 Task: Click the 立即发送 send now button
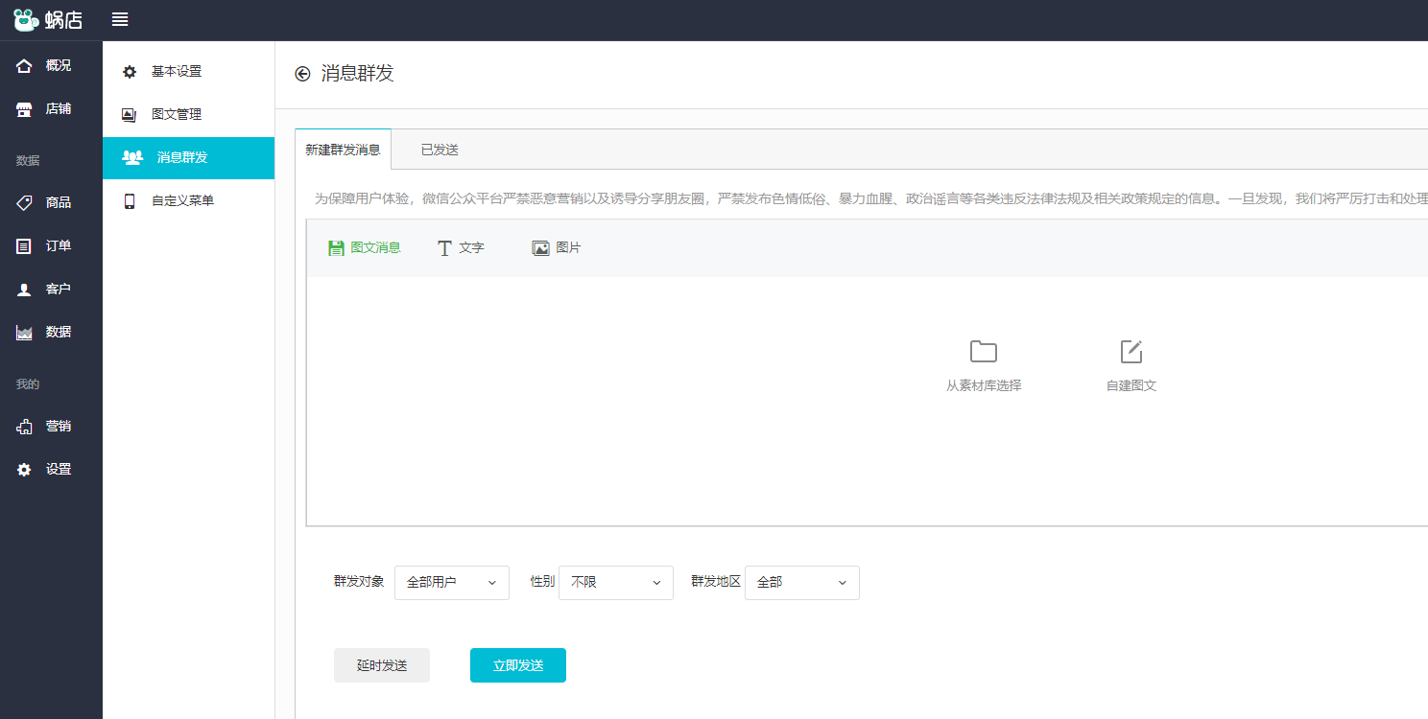pyautogui.click(x=517, y=664)
